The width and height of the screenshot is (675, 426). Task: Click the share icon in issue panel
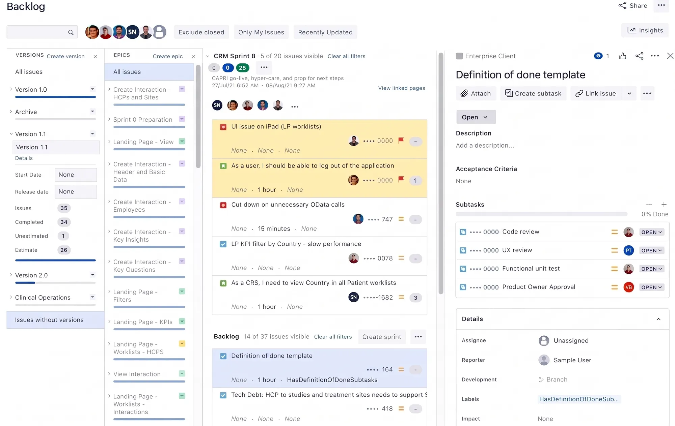pos(639,56)
